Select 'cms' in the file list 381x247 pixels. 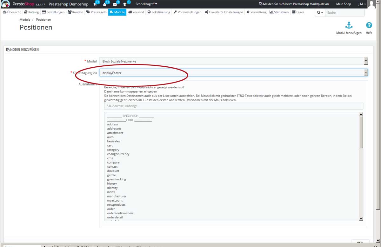[110, 158]
